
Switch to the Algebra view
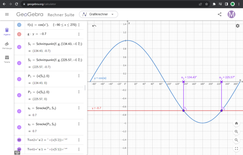pos(7,32)
